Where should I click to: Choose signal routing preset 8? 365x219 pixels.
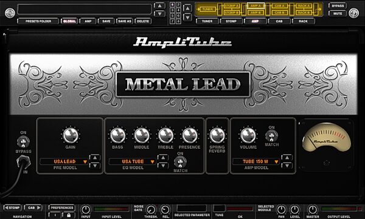click(x=178, y=21)
